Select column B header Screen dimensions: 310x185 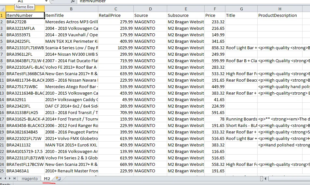[x=71, y=9]
